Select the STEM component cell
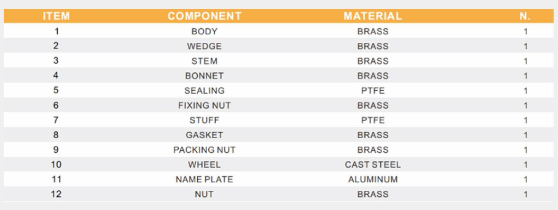 pos(204,61)
